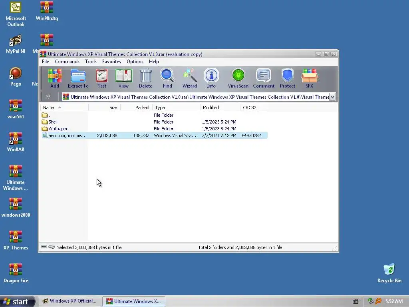Image resolution: width=409 pixels, height=307 pixels.
Task: Open the Recycle Bin
Action: (x=389, y=273)
